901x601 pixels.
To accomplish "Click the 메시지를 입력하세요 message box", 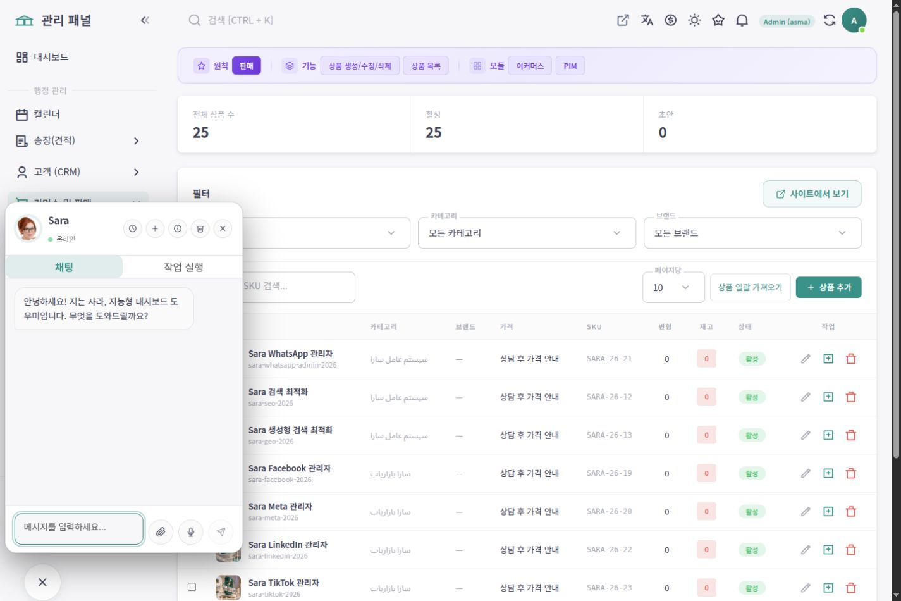I will point(79,529).
